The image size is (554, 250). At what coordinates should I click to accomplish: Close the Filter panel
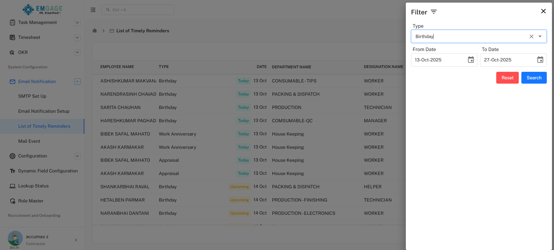coord(543,11)
